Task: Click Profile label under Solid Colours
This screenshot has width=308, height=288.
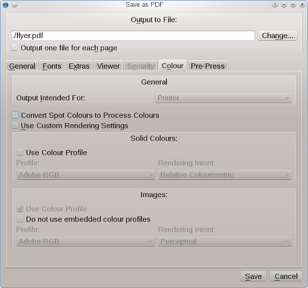Action: tap(27, 163)
